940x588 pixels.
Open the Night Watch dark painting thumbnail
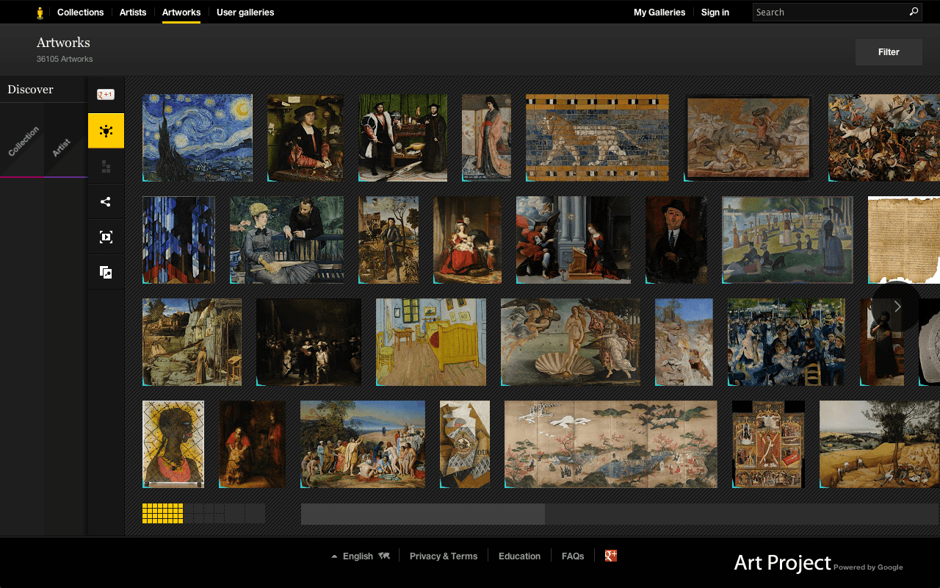(308, 342)
